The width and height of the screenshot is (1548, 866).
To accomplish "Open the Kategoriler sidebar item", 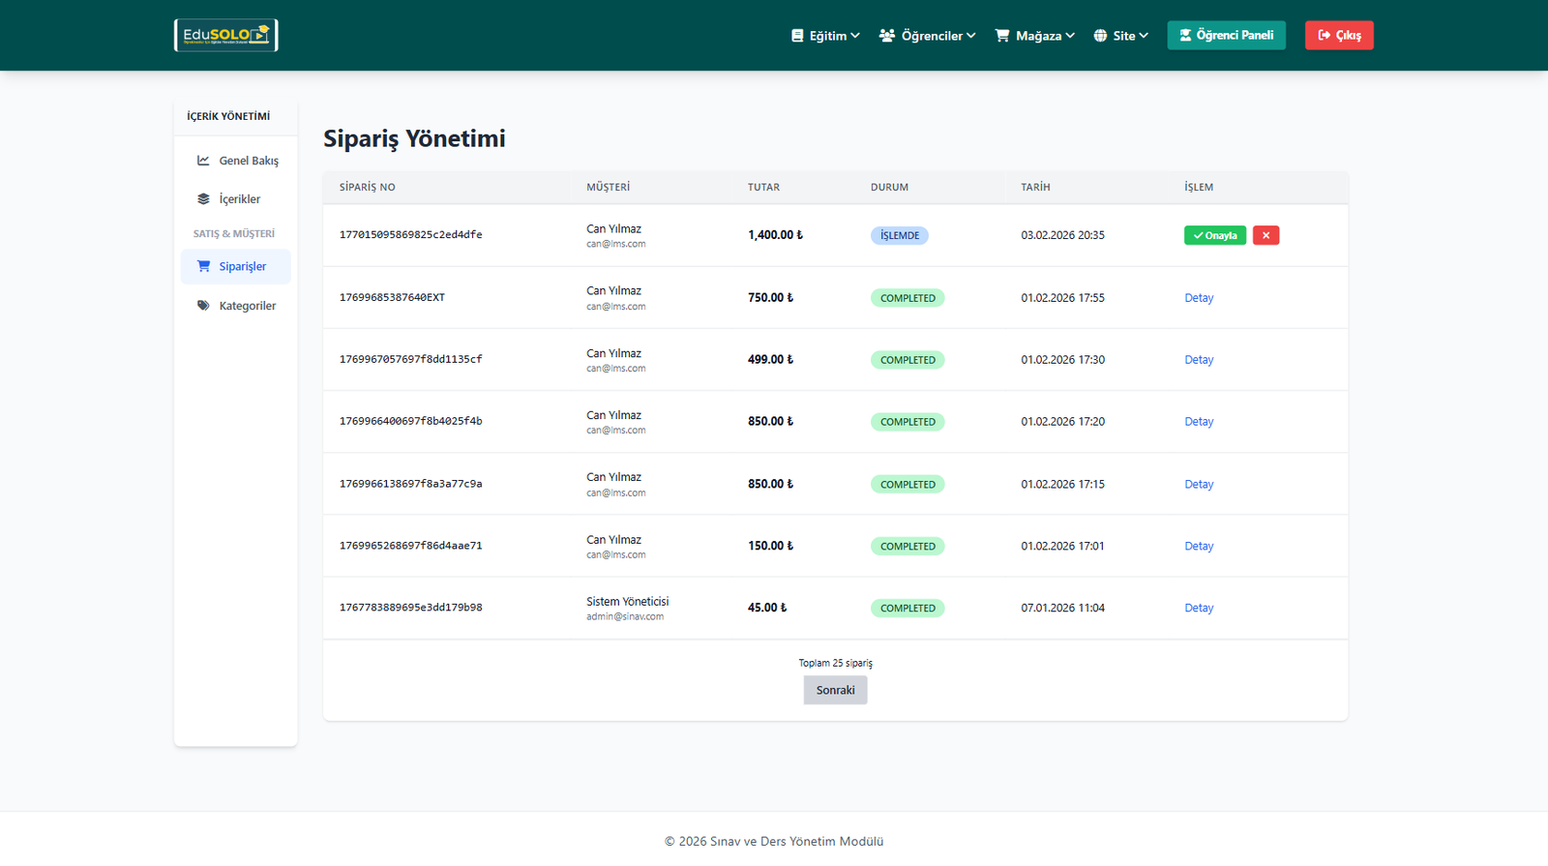I will coord(247,306).
